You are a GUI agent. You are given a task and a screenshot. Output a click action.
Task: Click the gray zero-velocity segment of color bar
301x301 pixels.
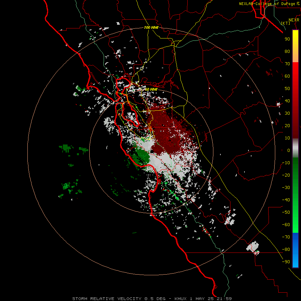coord(295,148)
